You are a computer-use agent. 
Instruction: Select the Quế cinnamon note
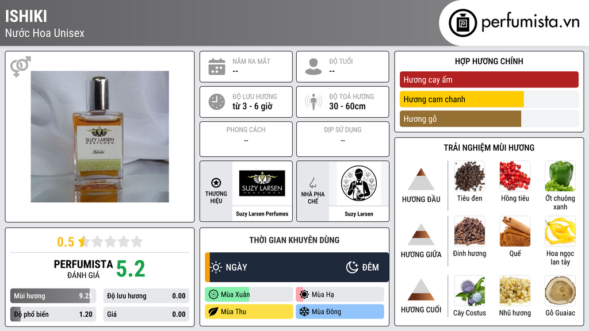(515, 231)
